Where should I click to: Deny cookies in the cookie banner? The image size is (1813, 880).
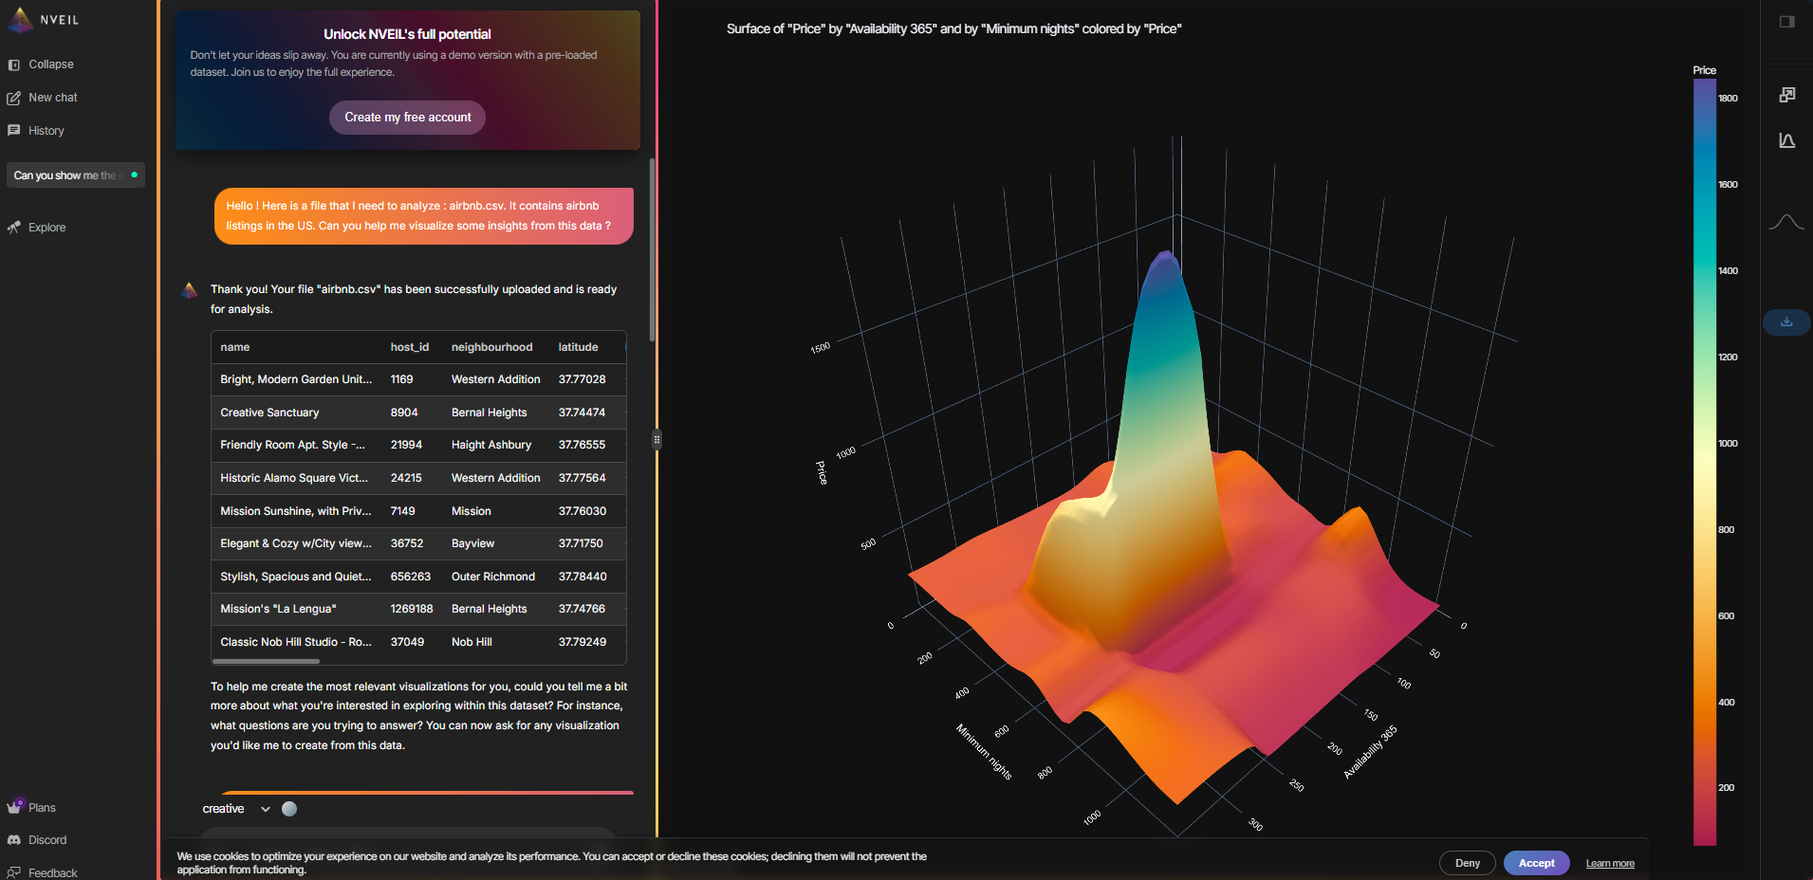point(1468,863)
